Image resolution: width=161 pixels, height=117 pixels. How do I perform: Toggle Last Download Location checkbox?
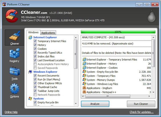pos(35,60)
